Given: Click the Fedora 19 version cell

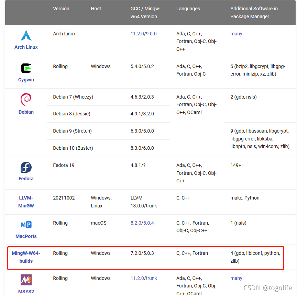Looking at the screenshot, I should 64,165.
